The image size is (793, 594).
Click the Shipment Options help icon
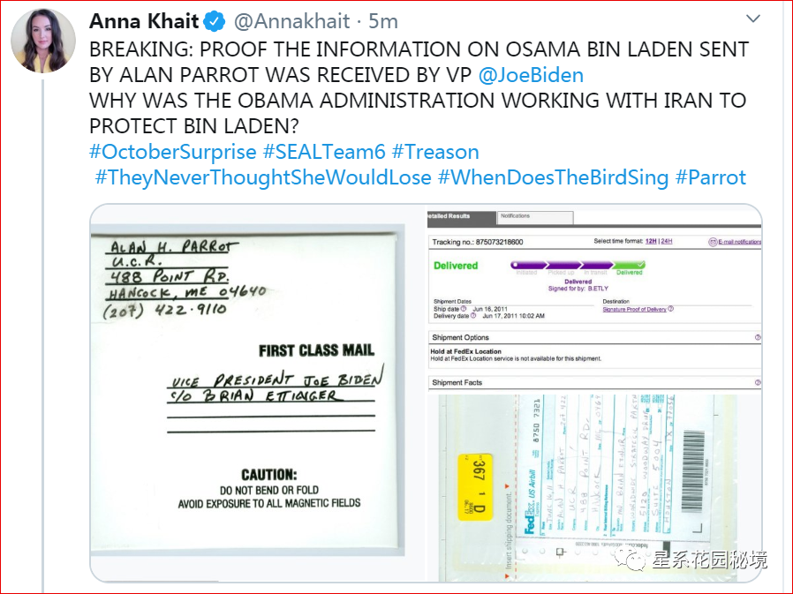coord(757,337)
